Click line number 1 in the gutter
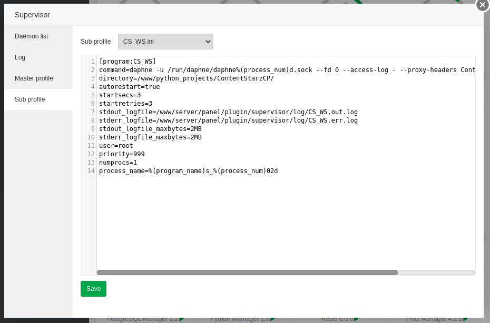Image resolution: width=490 pixels, height=323 pixels. click(x=93, y=62)
